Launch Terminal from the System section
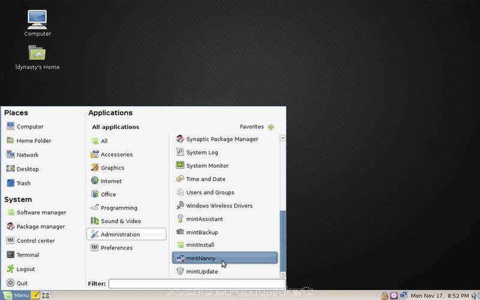This screenshot has height=300, width=480. click(23, 254)
